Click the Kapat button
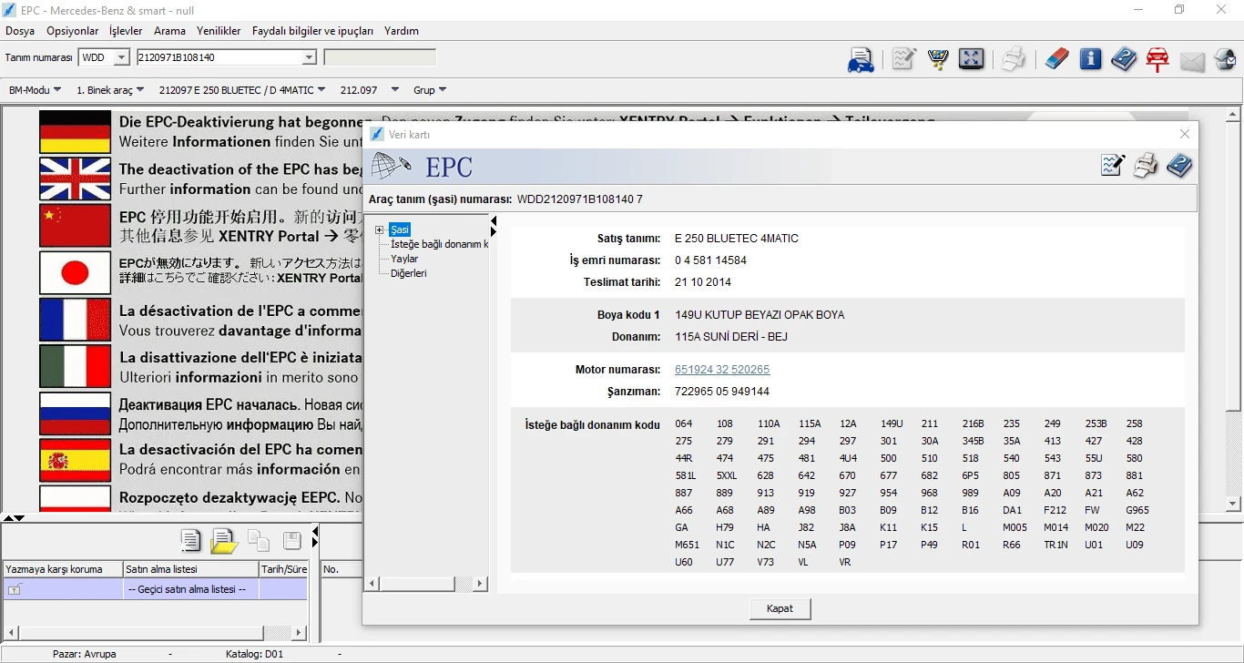 click(780, 608)
